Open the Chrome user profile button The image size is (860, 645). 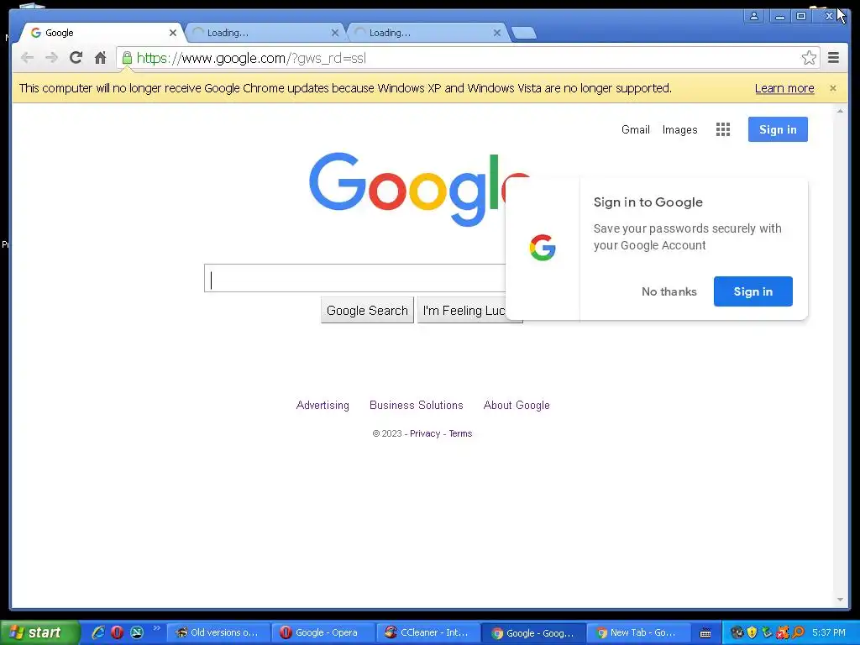coord(754,16)
